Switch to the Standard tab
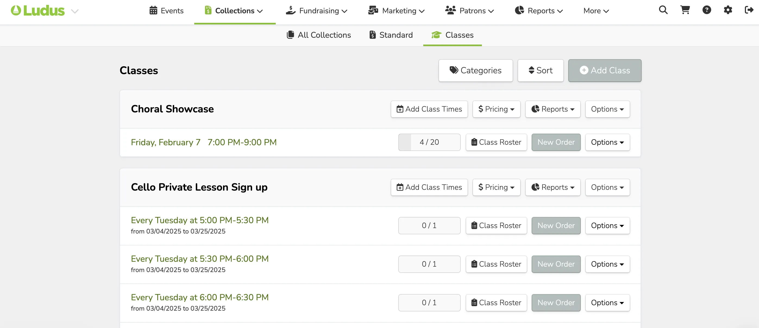The image size is (759, 328). point(391,35)
